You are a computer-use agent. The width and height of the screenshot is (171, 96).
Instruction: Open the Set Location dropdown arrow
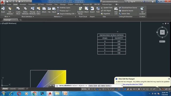(x=146, y=13)
